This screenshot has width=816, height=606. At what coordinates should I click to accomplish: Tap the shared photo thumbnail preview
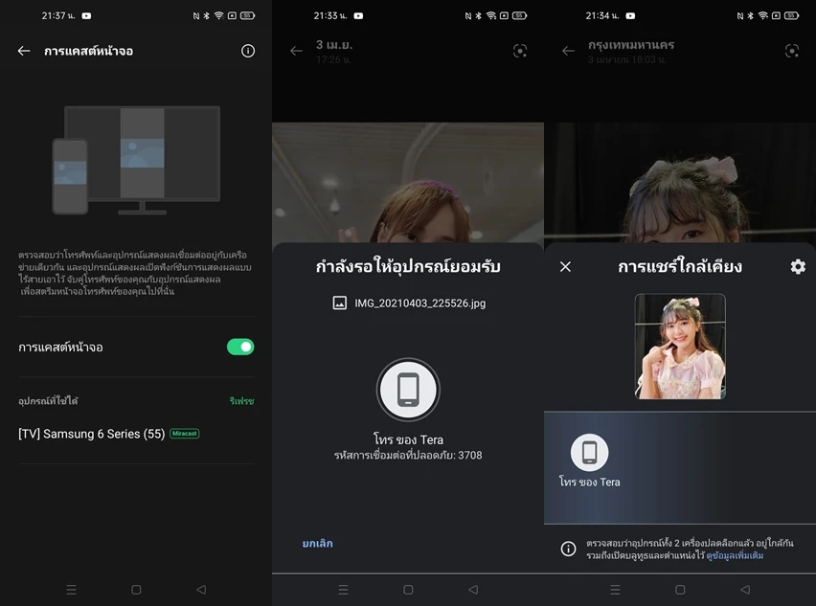pos(680,346)
